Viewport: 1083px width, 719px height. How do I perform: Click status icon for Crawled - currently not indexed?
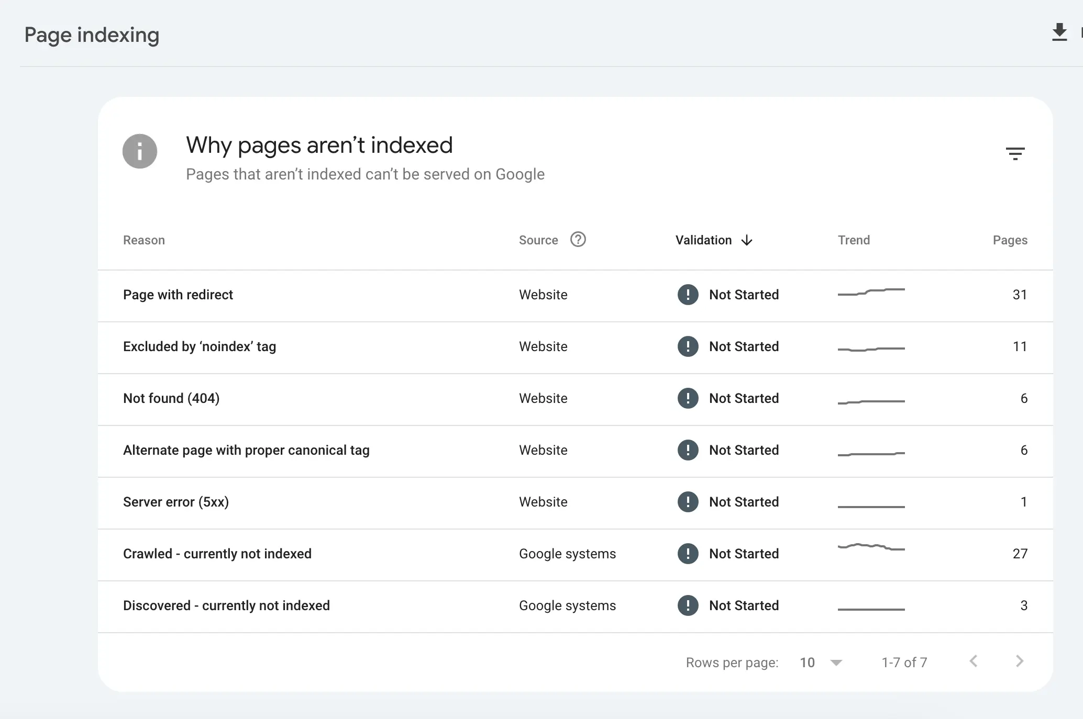[688, 554]
